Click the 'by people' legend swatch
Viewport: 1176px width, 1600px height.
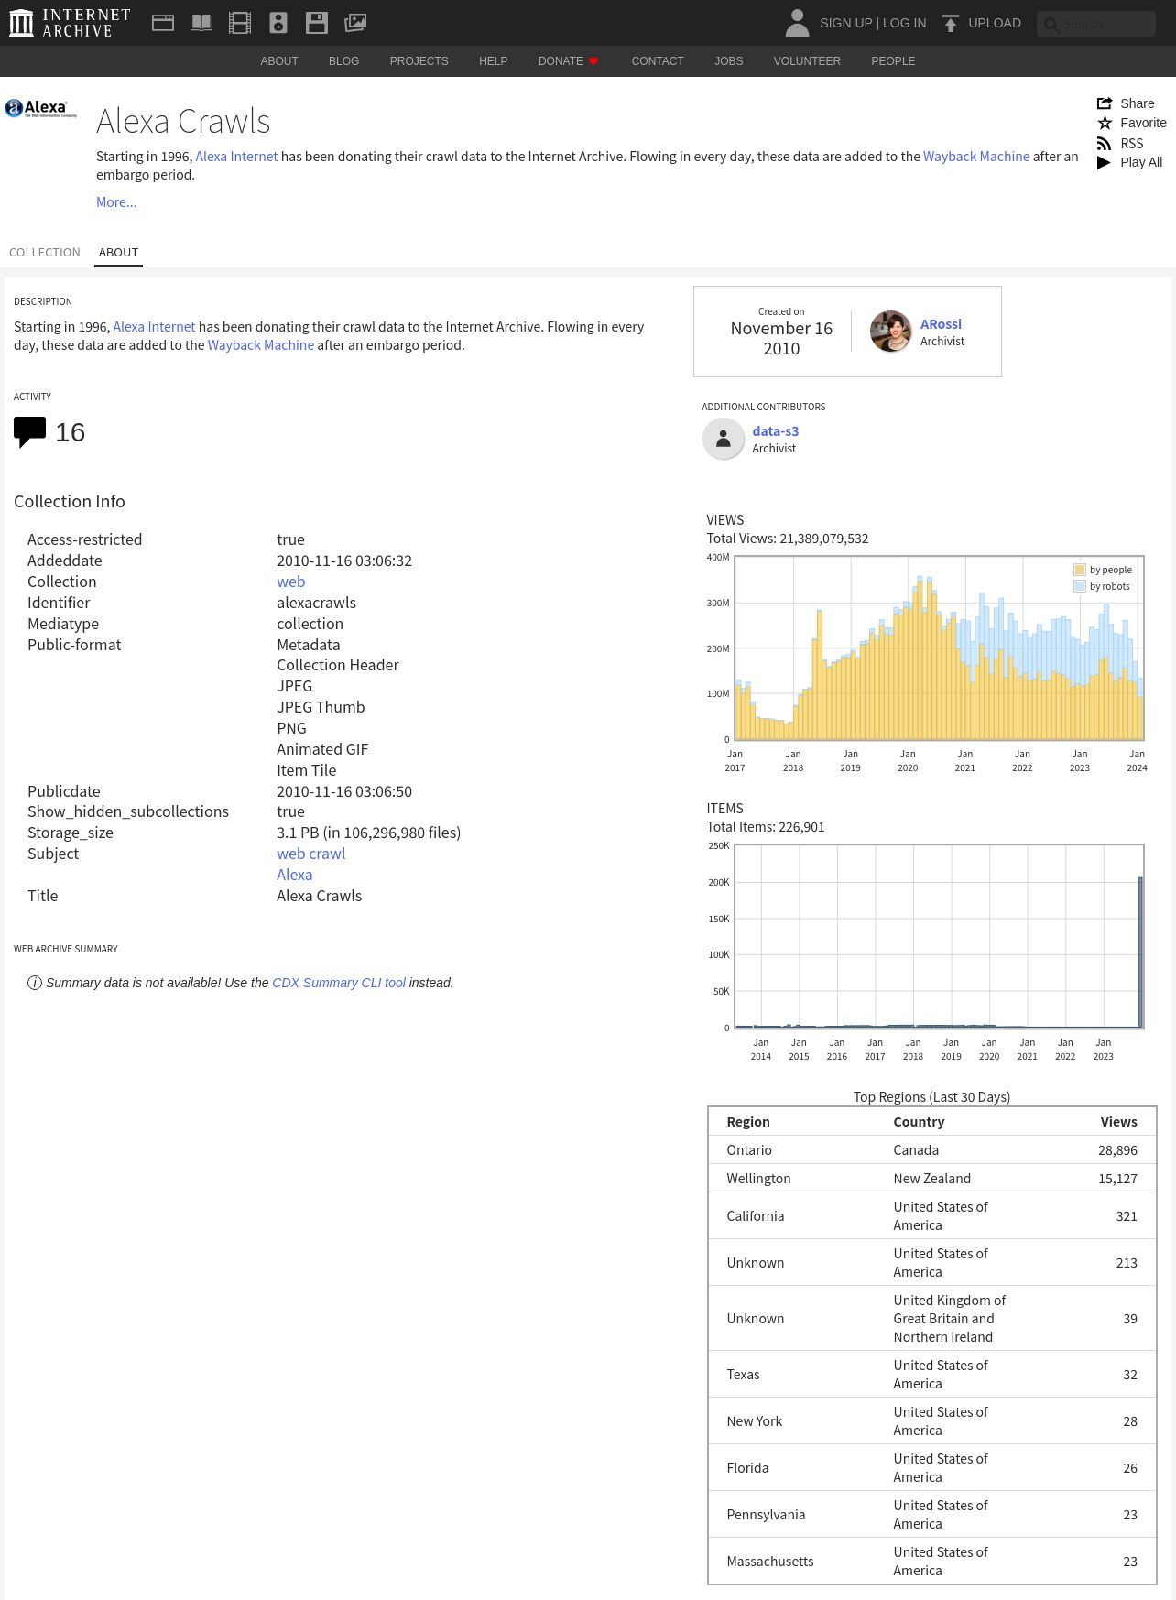1080,570
